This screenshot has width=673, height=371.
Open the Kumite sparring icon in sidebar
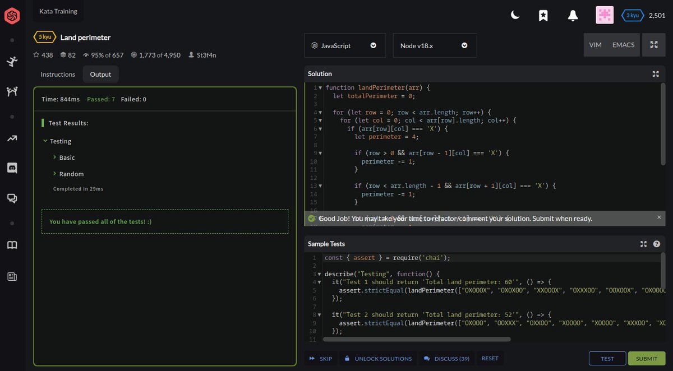(12, 91)
